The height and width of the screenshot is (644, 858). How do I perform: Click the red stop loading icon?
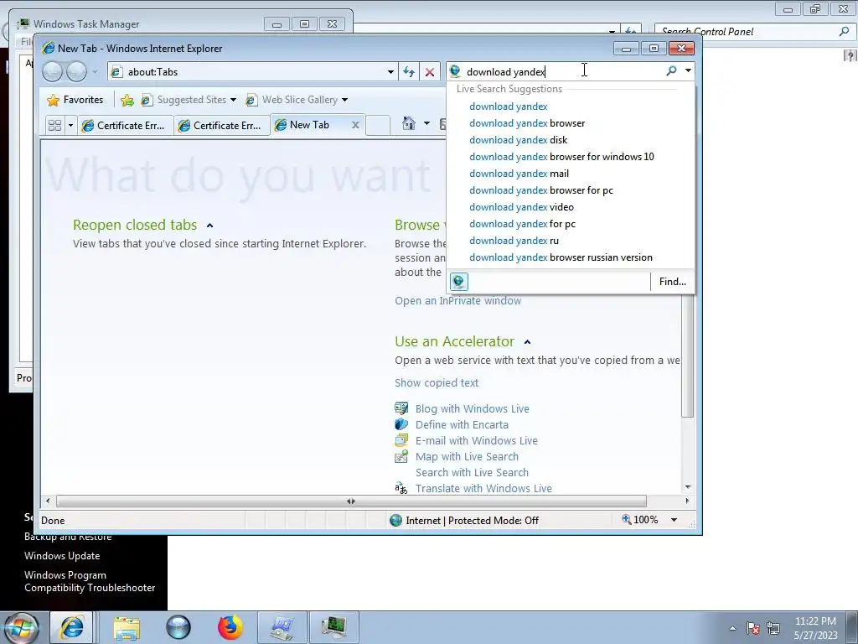(x=430, y=72)
